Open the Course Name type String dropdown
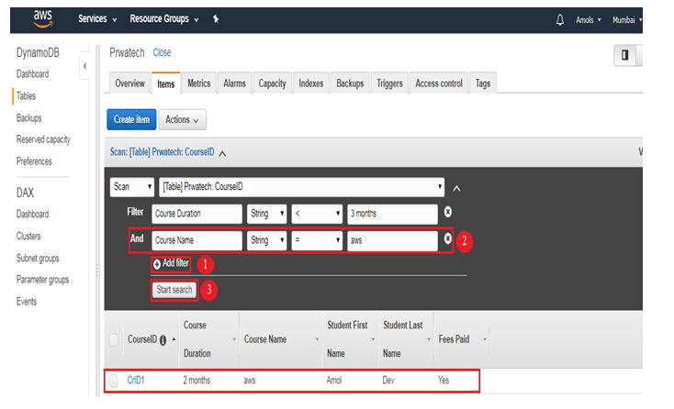 pyautogui.click(x=266, y=240)
